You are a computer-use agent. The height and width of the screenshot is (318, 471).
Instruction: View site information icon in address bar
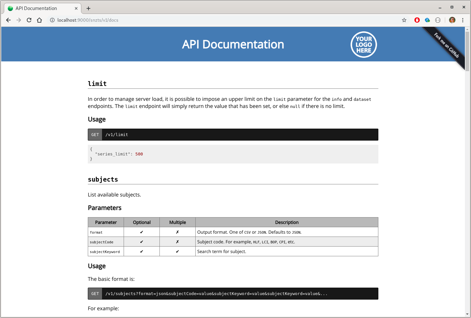(x=52, y=20)
